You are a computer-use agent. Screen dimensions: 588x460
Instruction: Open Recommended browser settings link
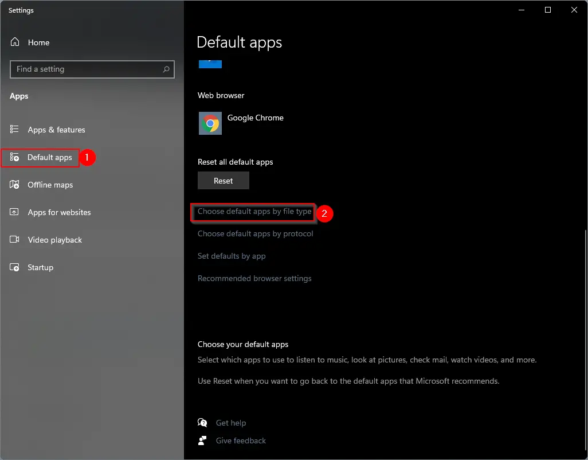(254, 278)
